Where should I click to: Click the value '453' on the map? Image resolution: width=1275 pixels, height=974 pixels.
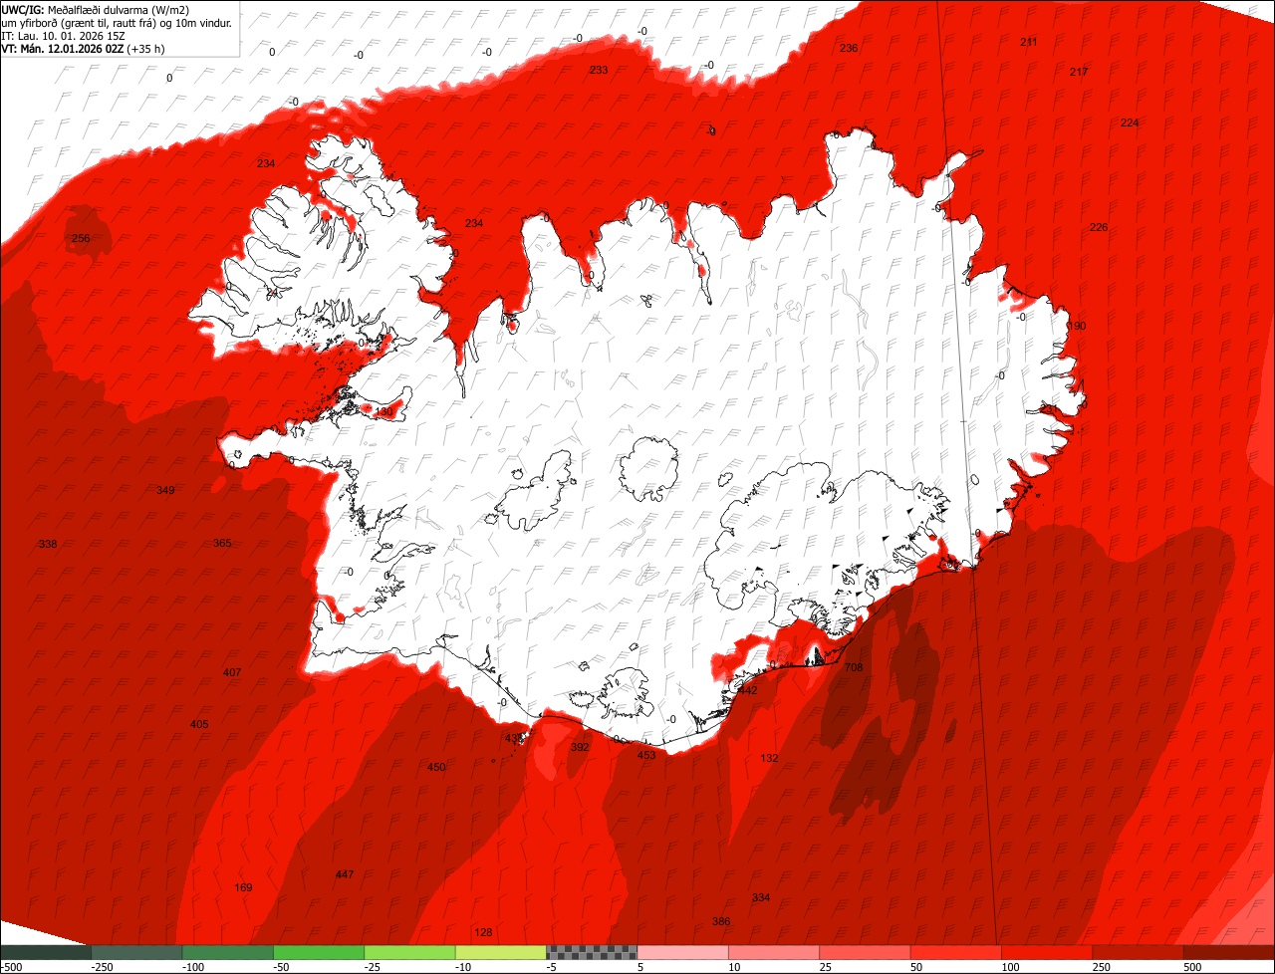tap(646, 755)
